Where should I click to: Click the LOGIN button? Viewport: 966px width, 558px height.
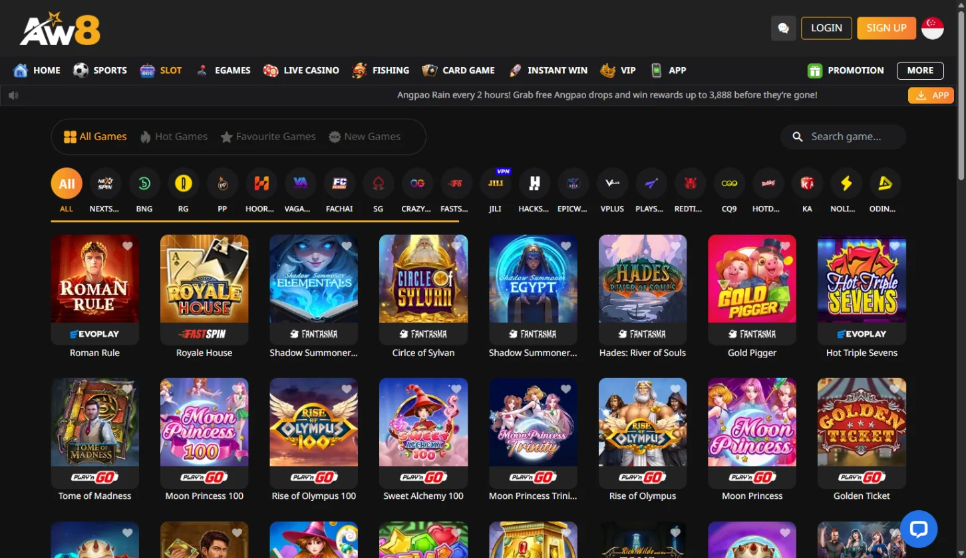pyautogui.click(x=826, y=28)
